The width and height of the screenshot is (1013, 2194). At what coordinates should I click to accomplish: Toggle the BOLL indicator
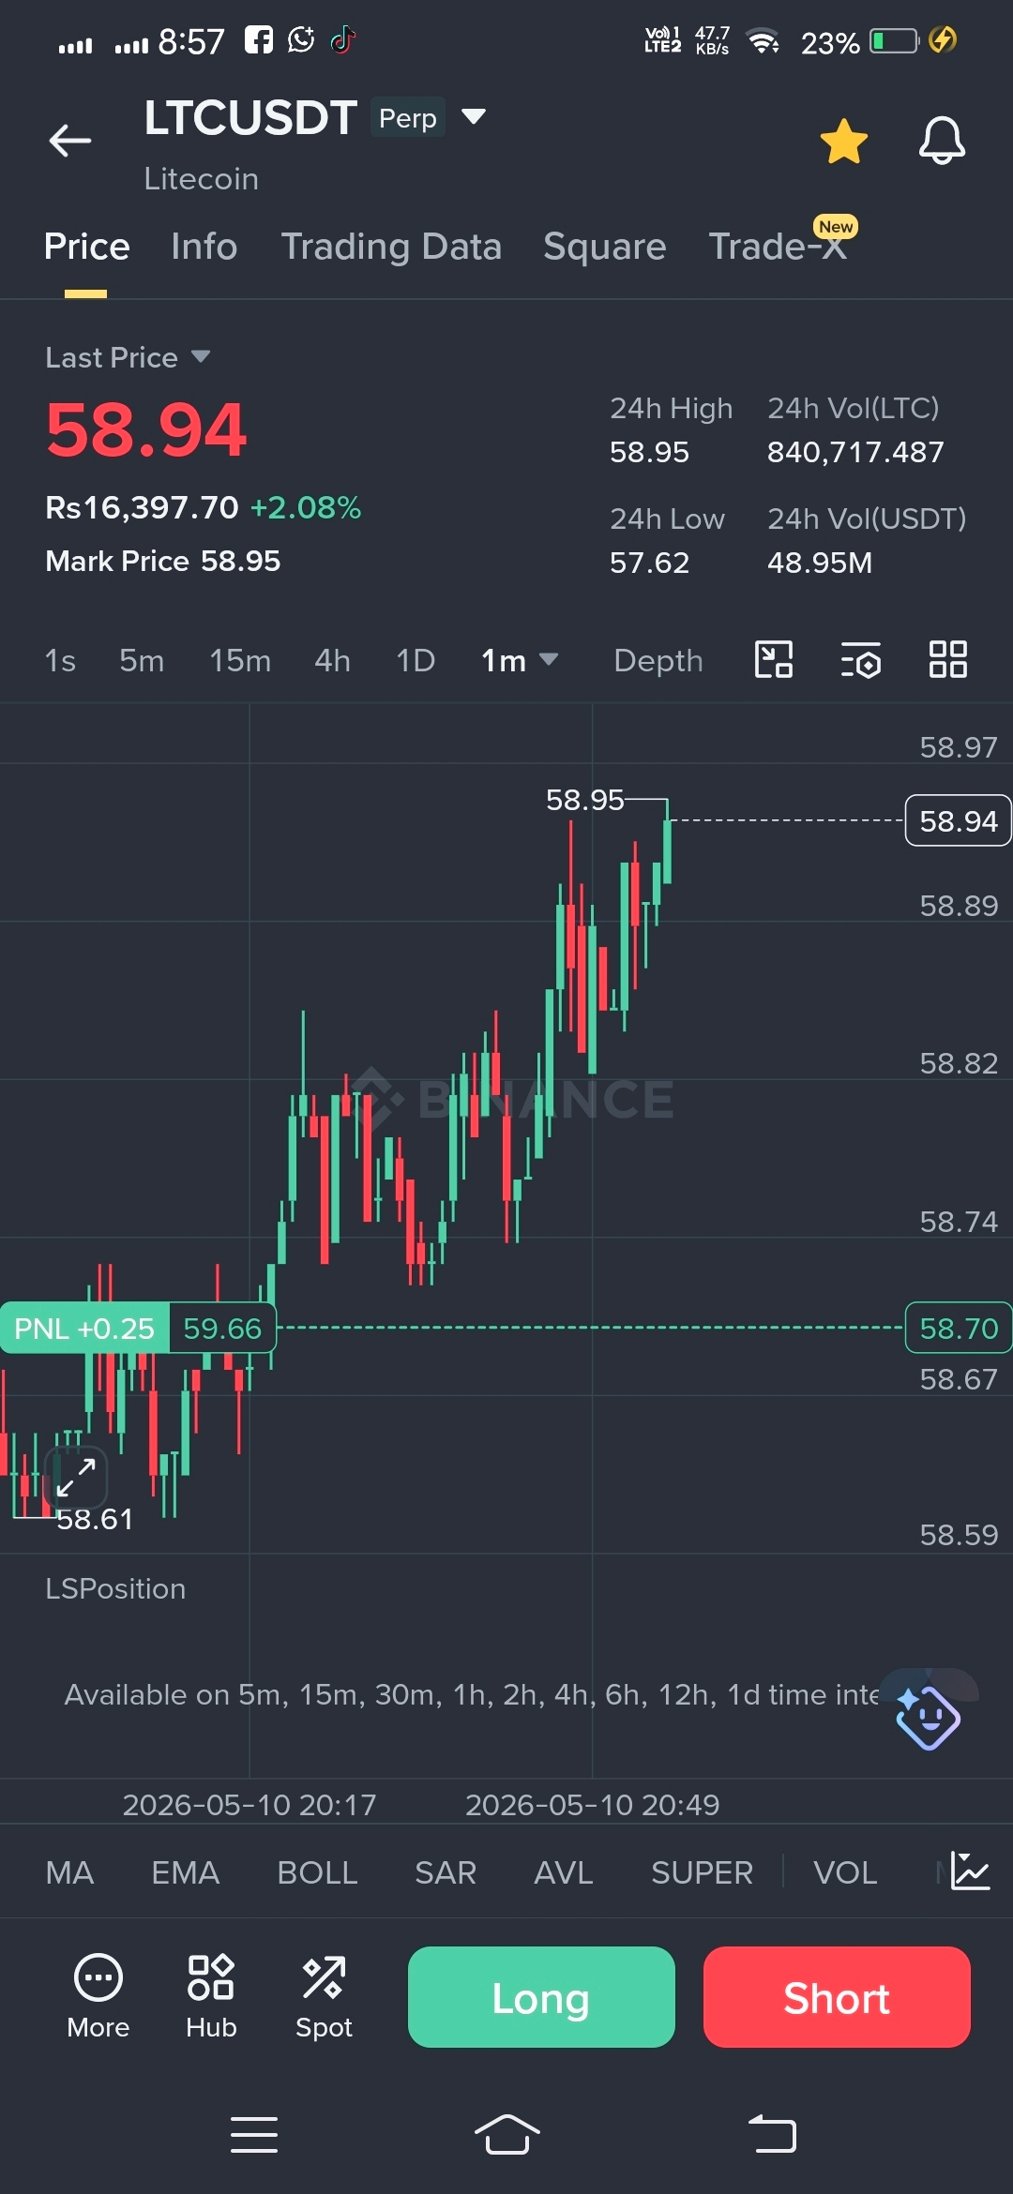317,1872
